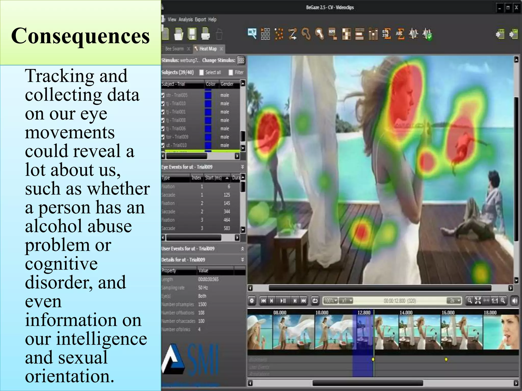
Task: Click the timeline thumbnail under the 08.000 mark
Action: click(x=293, y=332)
